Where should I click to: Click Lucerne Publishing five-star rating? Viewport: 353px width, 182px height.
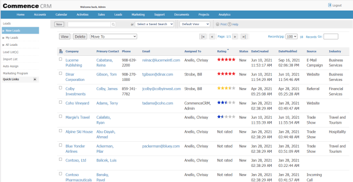point(226,60)
